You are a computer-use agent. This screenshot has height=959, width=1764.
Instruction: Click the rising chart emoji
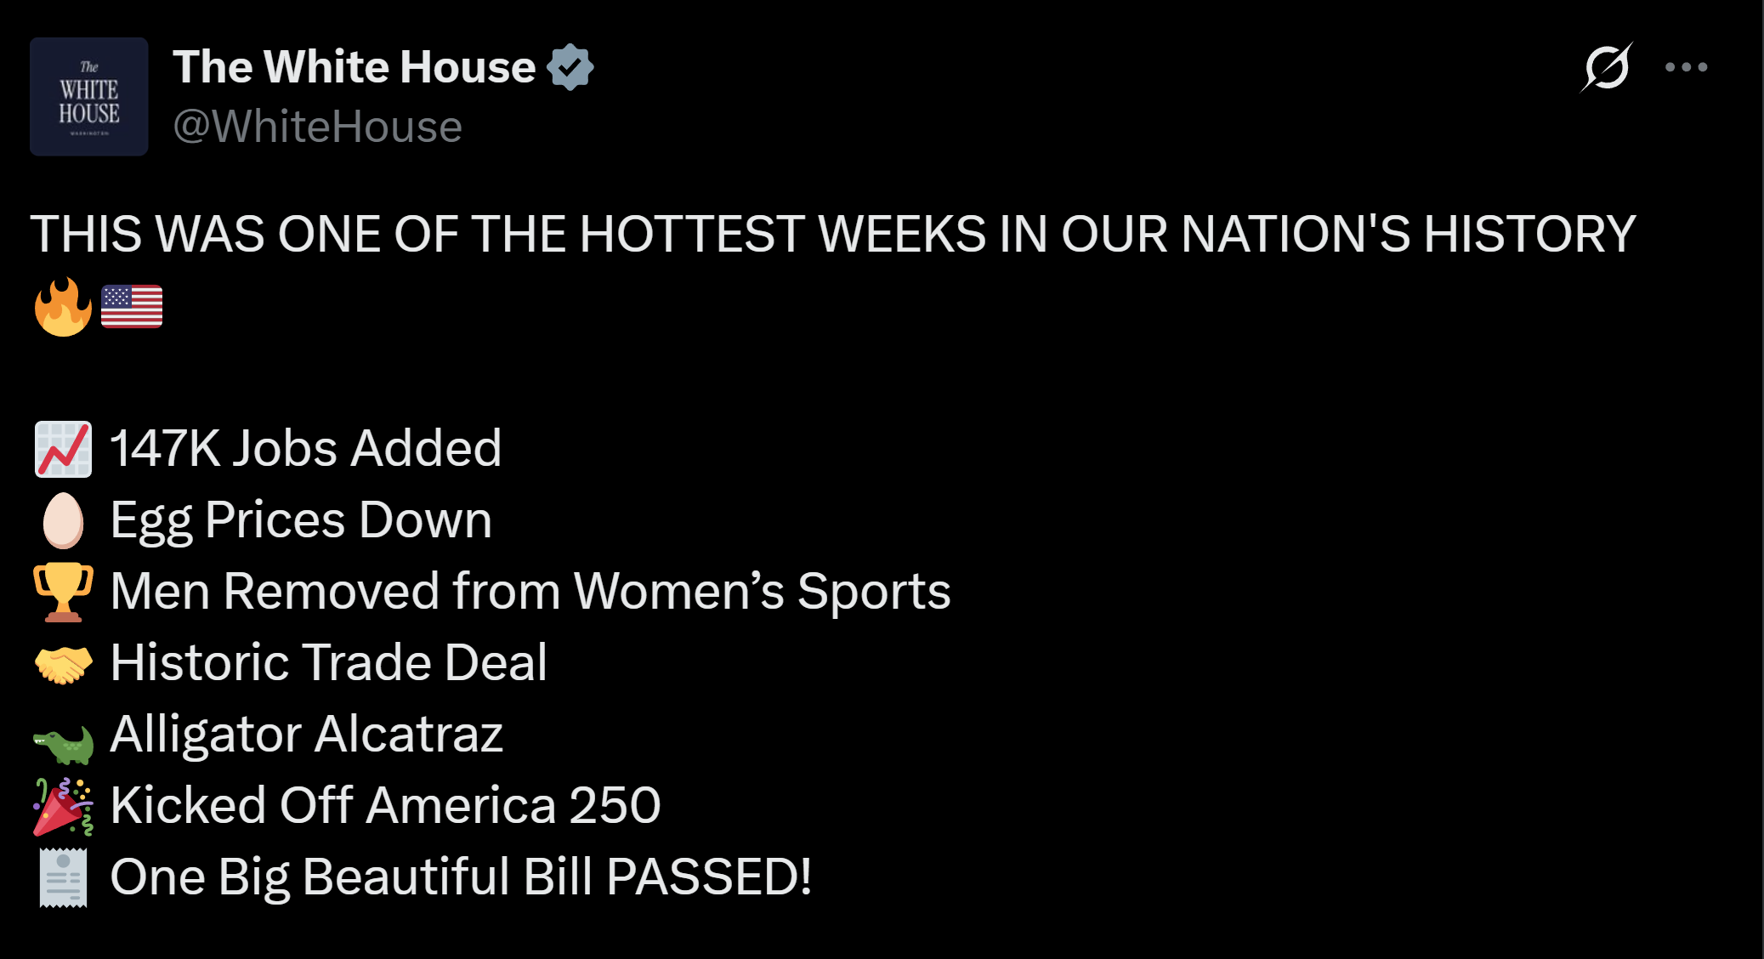pos(63,449)
